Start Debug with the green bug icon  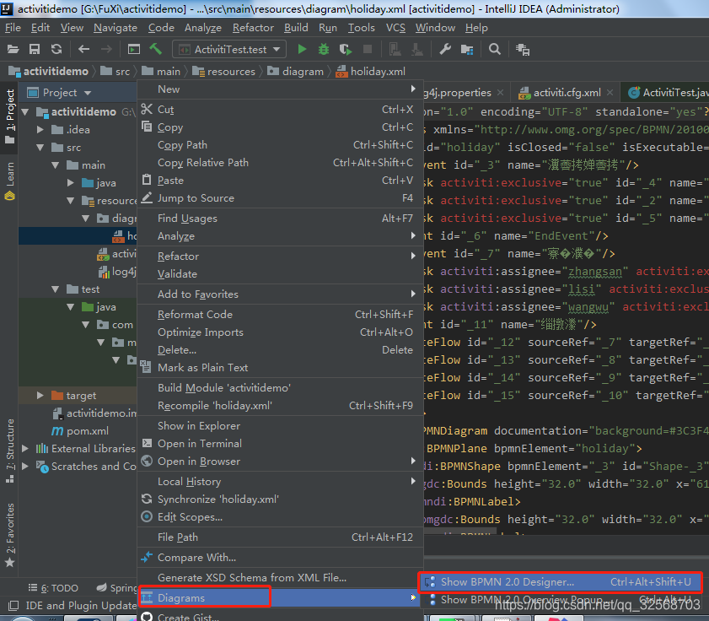coord(324,49)
